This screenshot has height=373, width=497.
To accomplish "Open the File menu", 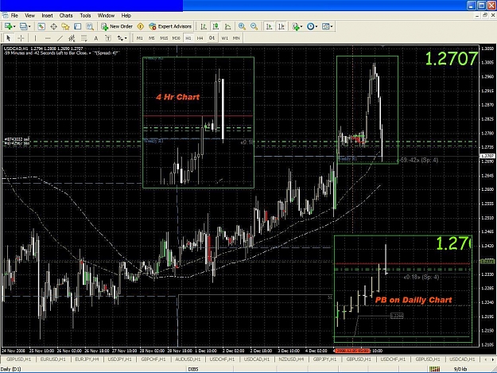I will 14,16.
